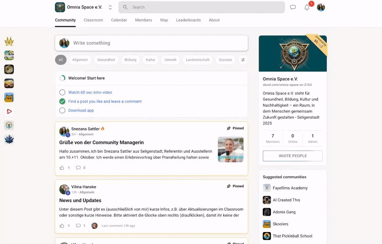Check off the Download app task

pos(62,110)
